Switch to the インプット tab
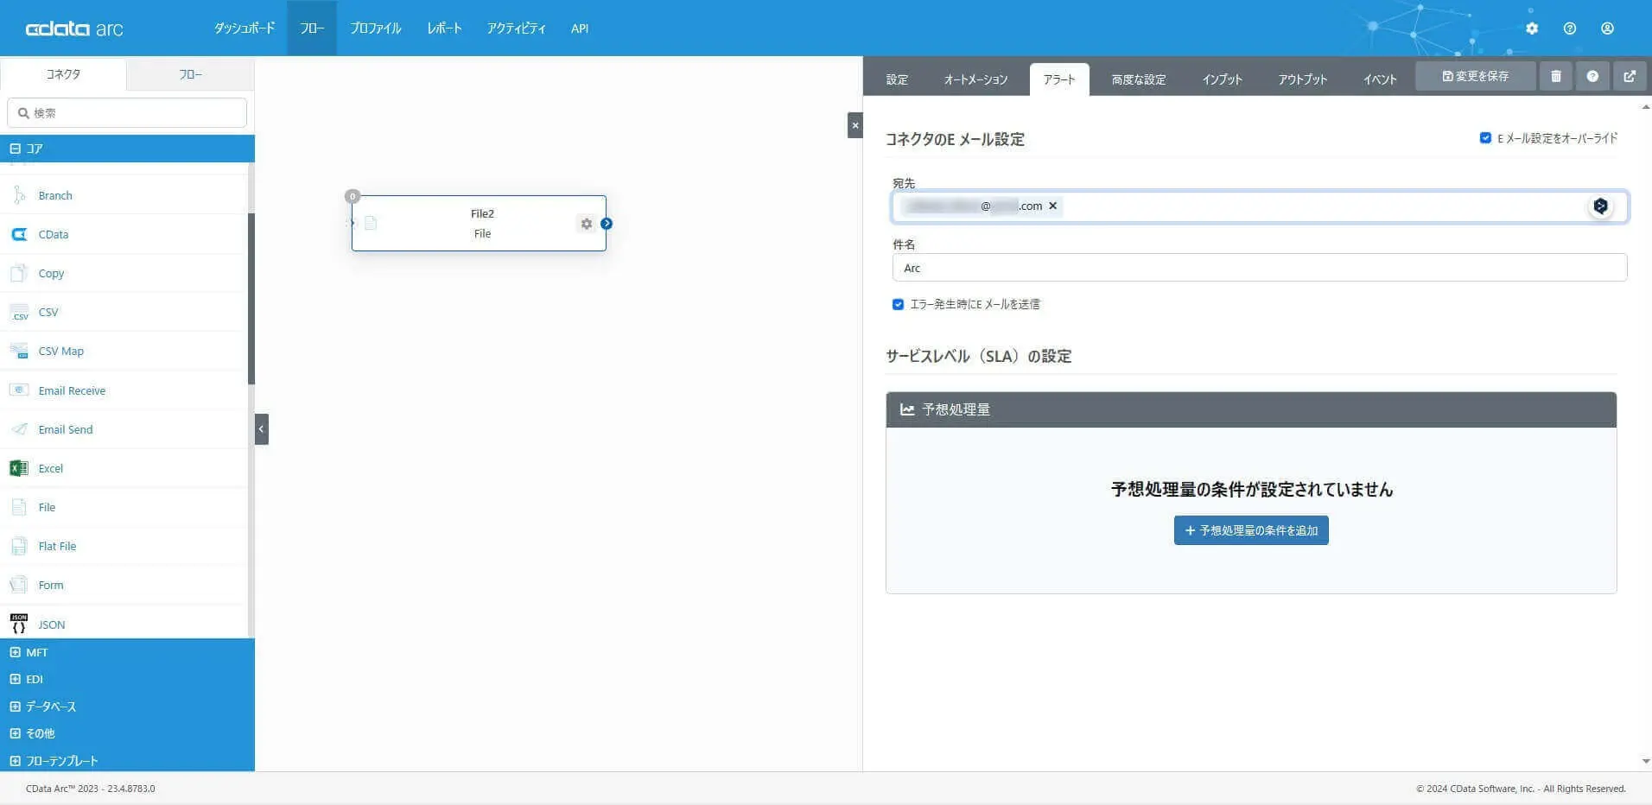 tap(1222, 79)
